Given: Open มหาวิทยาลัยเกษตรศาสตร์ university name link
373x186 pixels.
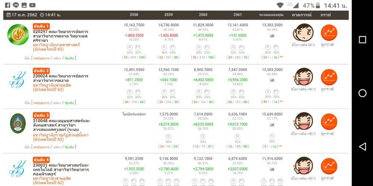Looking at the screenshot, I should pos(56,45).
